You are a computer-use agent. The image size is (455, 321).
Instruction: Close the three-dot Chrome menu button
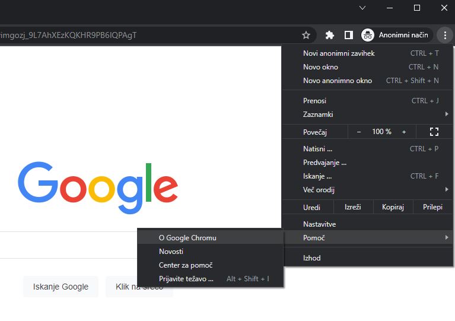click(x=445, y=35)
